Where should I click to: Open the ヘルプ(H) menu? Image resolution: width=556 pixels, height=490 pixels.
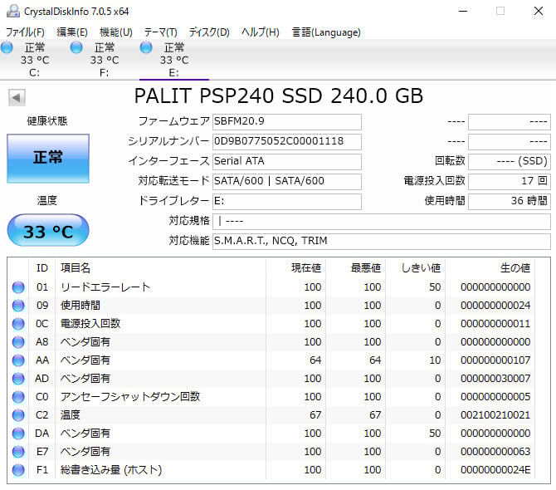pyautogui.click(x=261, y=32)
